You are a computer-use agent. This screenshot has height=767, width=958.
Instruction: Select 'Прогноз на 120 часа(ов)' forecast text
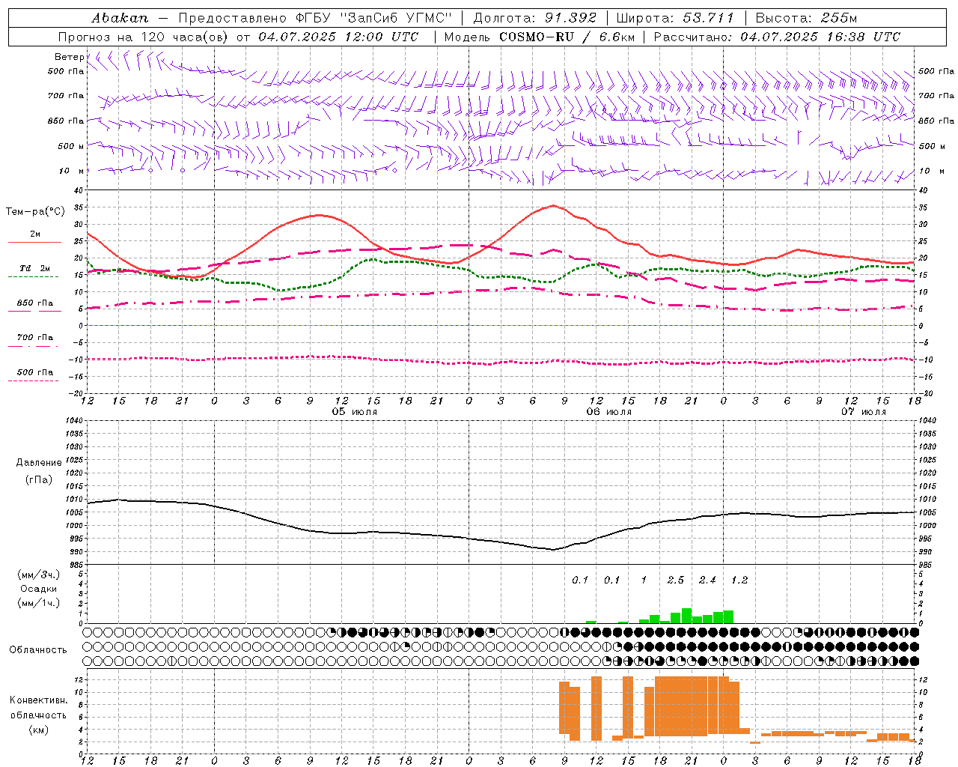[144, 37]
